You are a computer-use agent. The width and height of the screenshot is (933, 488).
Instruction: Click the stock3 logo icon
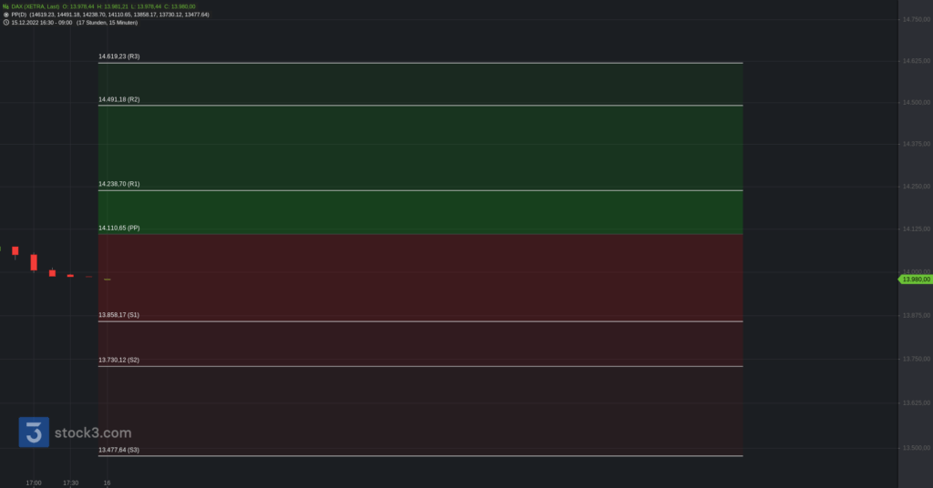[34, 432]
